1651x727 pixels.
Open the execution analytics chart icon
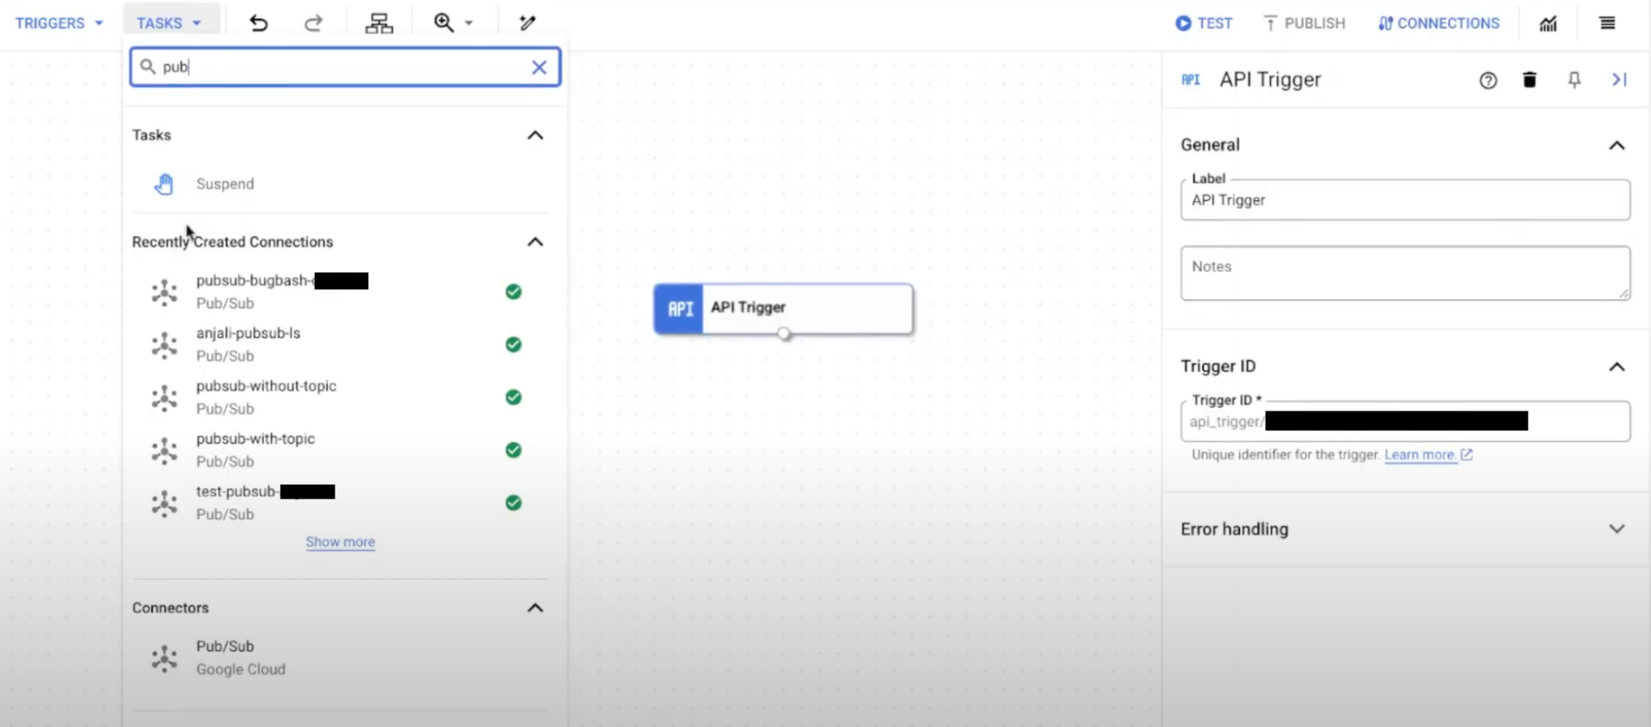tap(1547, 23)
